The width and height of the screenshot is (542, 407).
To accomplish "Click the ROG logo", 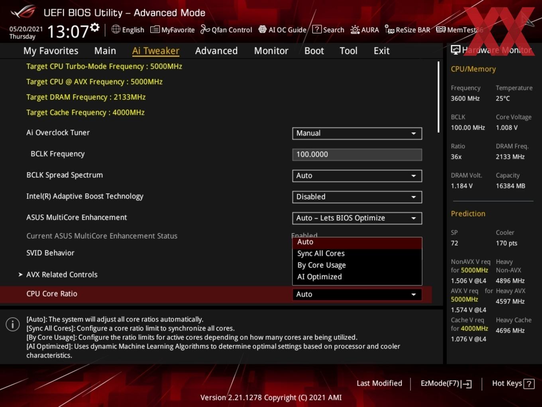I will [23, 12].
